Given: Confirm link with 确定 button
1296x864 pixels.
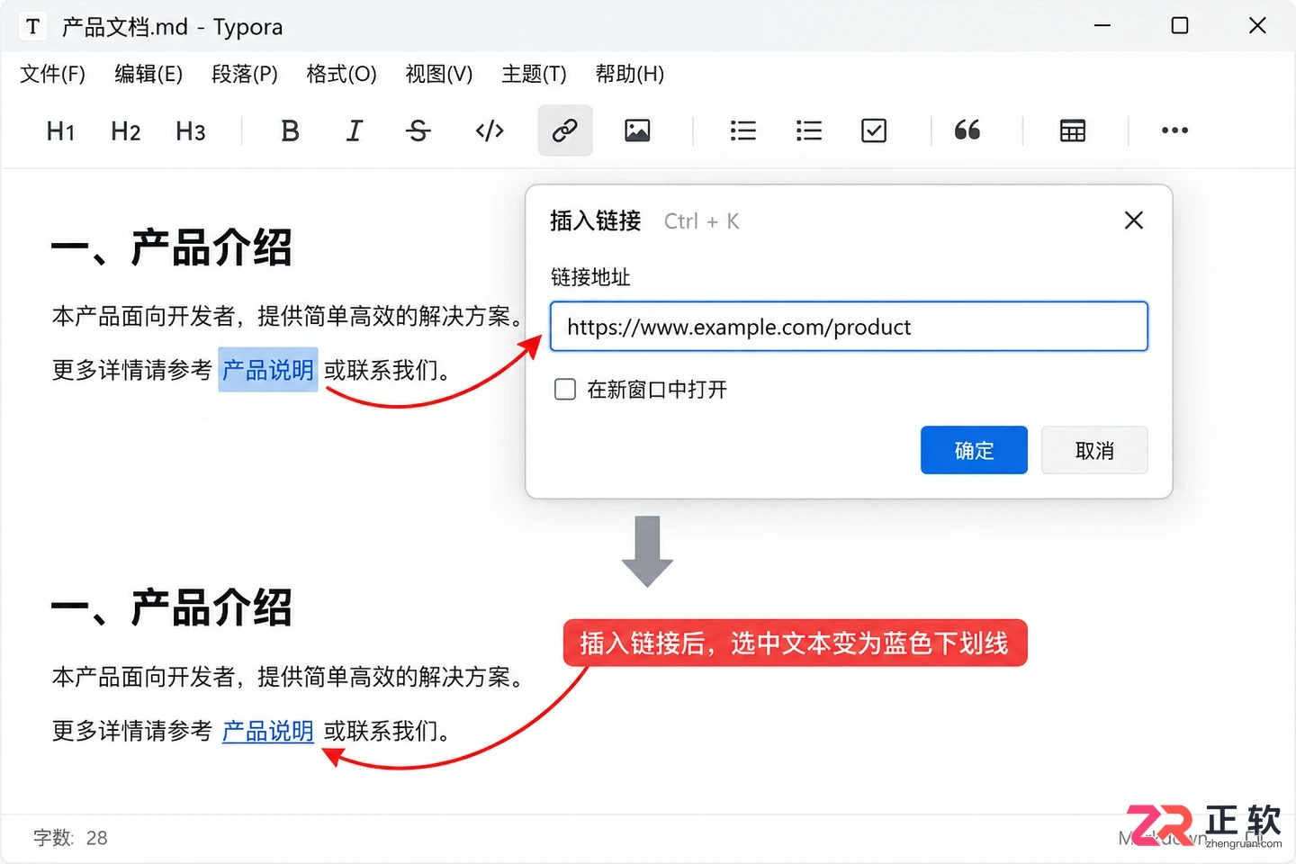Looking at the screenshot, I should [x=974, y=450].
